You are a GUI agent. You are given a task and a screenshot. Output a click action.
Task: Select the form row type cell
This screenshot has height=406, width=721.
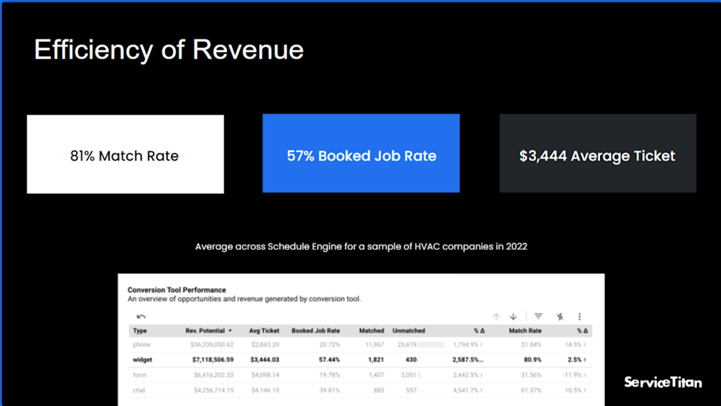tap(140, 375)
